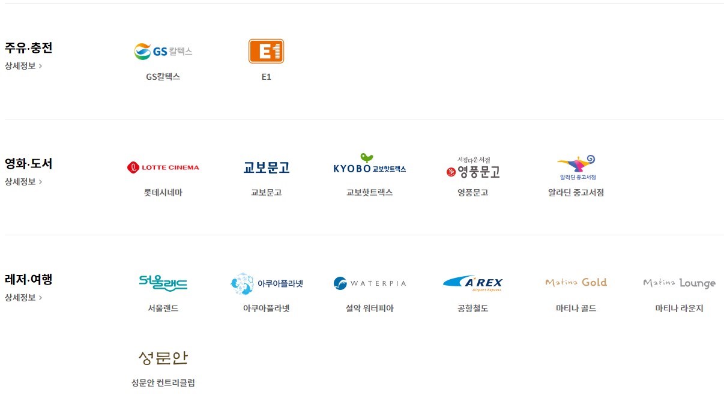Click the GS칼텍스 text label
The width and height of the screenshot is (724, 419).
click(x=163, y=77)
